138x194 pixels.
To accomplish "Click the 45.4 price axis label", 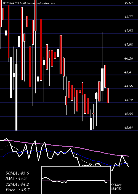I will coord(128,72).
